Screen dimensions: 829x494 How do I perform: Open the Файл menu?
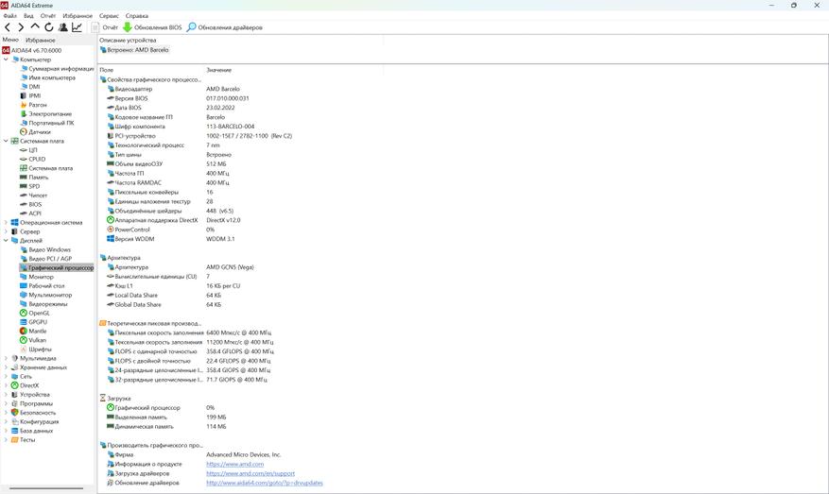click(9, 16)
